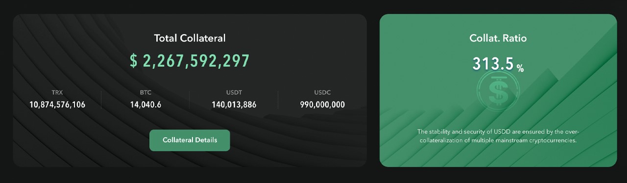Image resolution: width=627 pixels, height=183 pixels.
Task: Select the USDT amount 140,013,886
Action: click(234, 104)
